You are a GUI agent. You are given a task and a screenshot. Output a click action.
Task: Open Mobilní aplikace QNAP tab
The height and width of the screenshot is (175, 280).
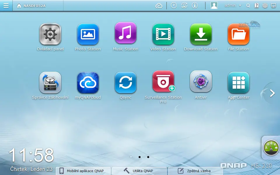(84, 171)
